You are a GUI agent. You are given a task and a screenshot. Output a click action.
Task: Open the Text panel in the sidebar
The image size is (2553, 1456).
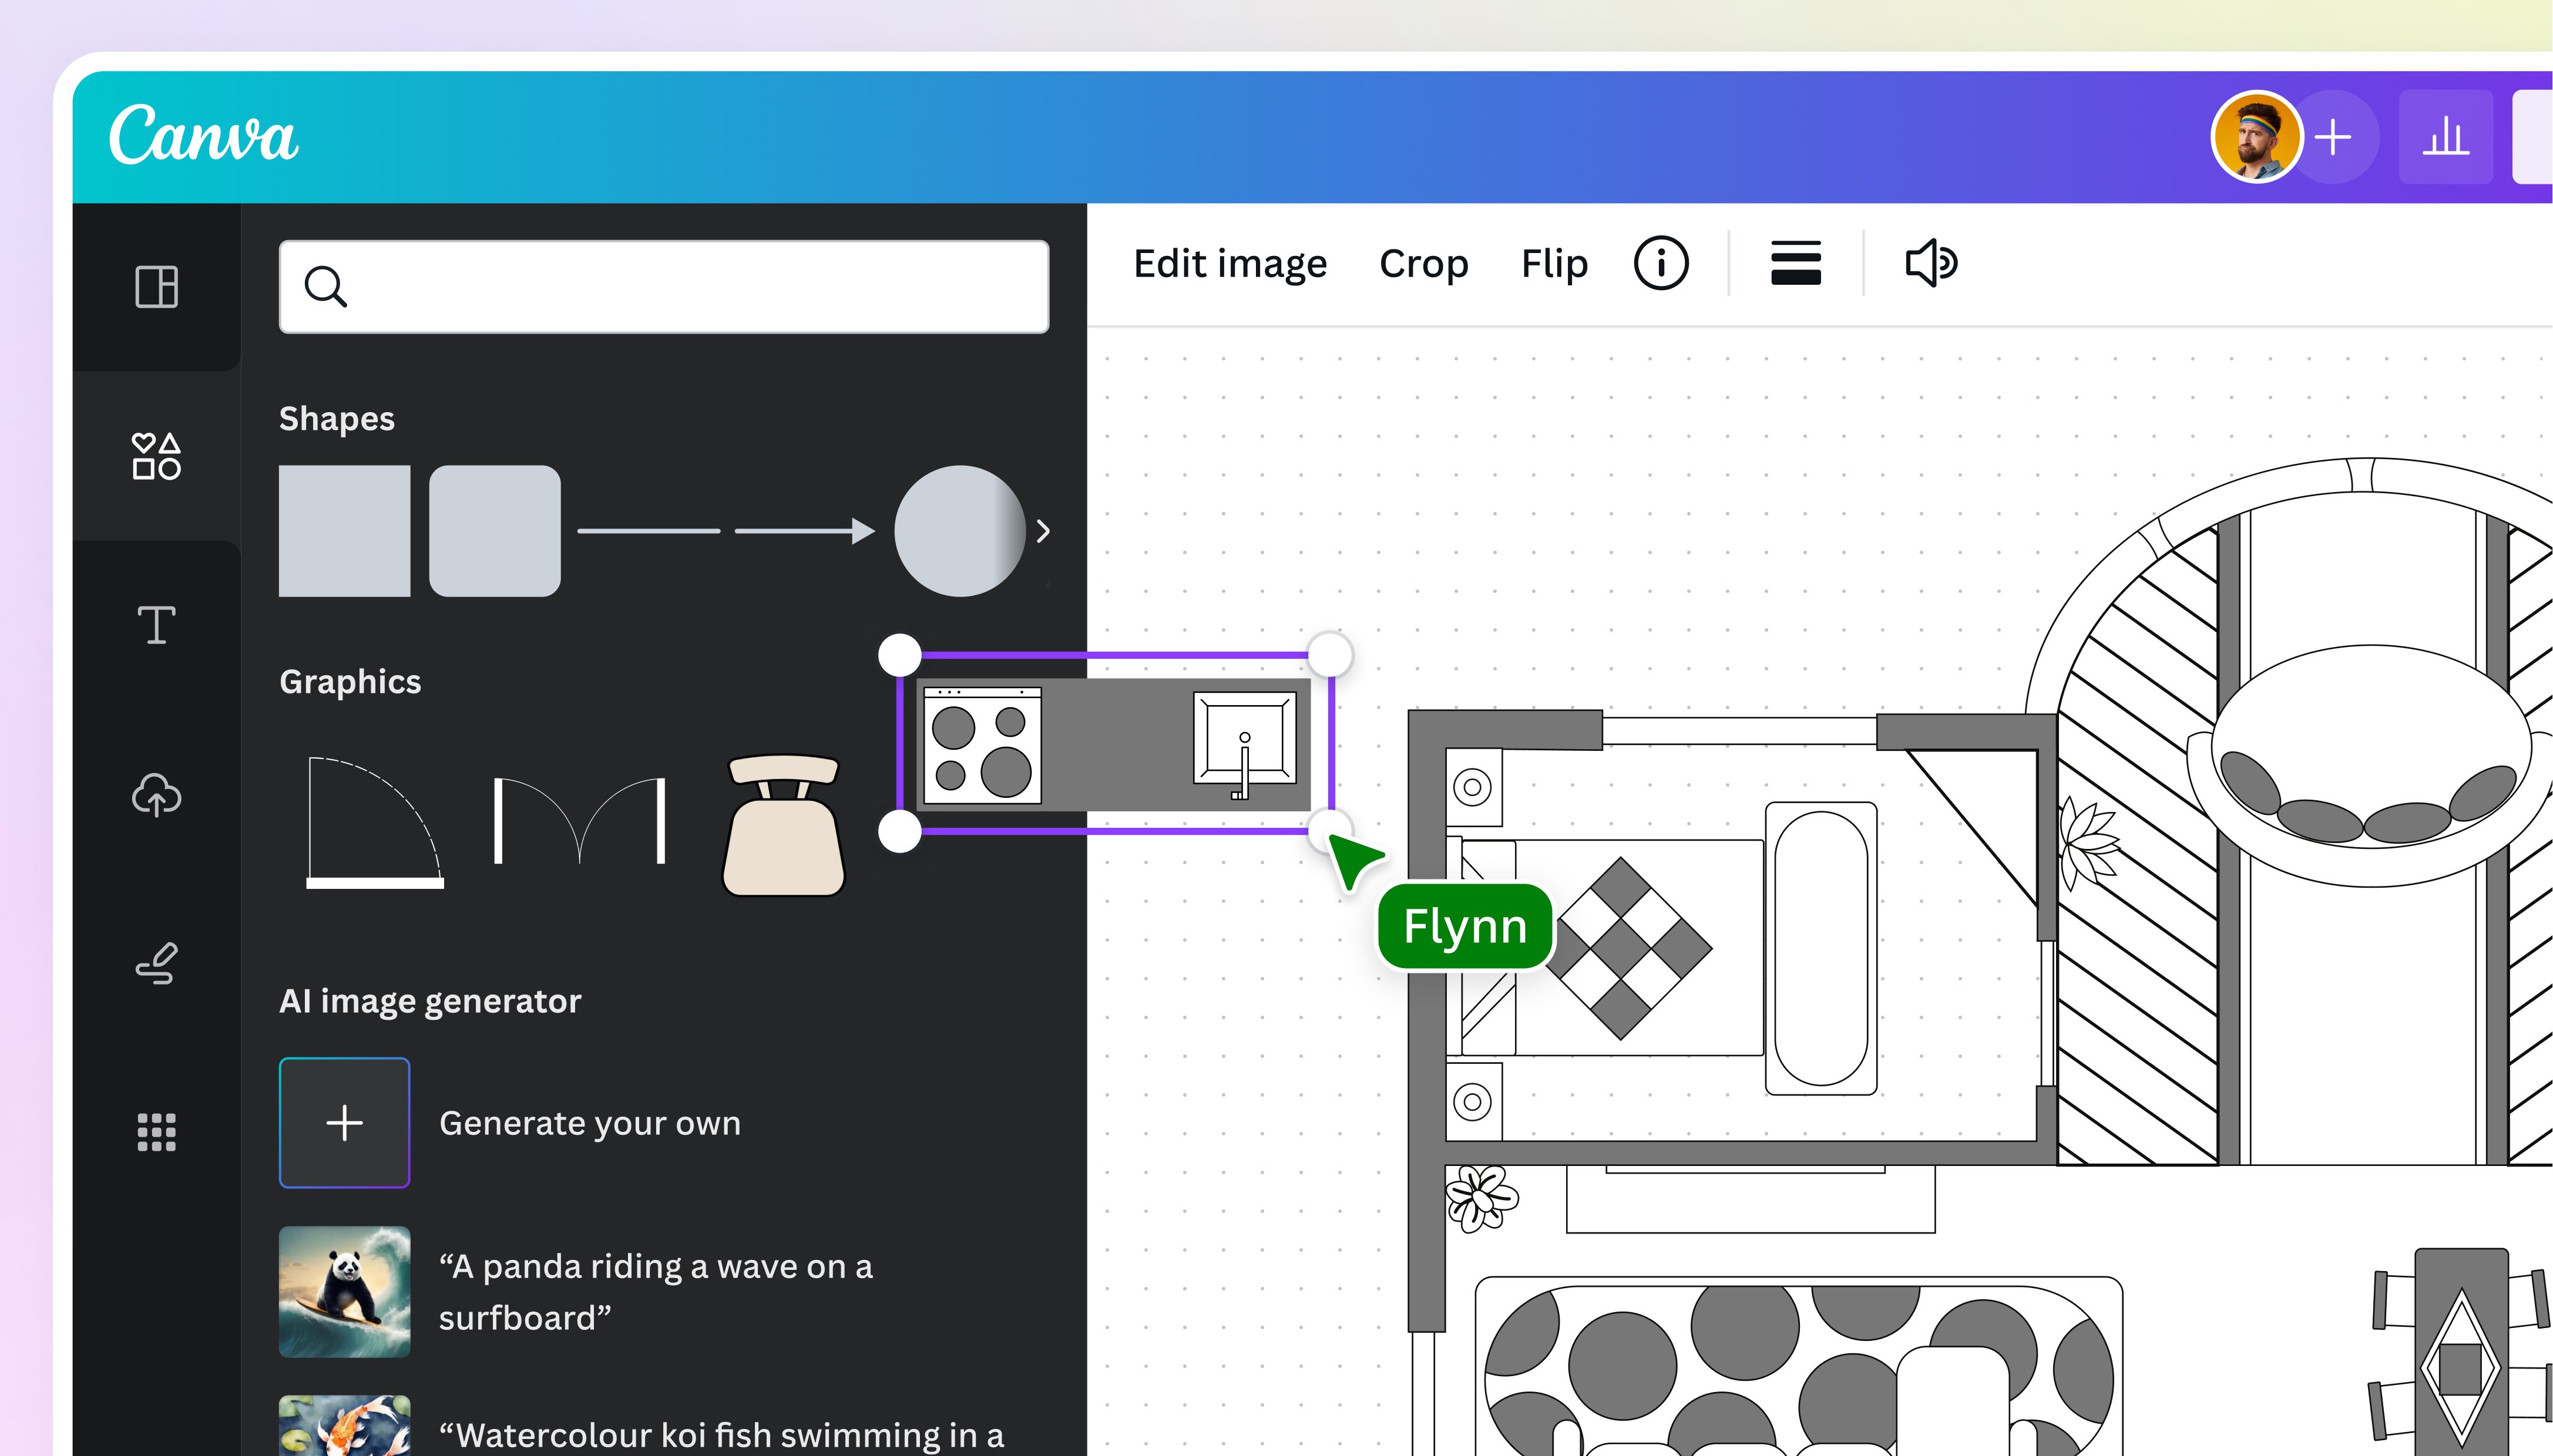(x=156, y=626)
